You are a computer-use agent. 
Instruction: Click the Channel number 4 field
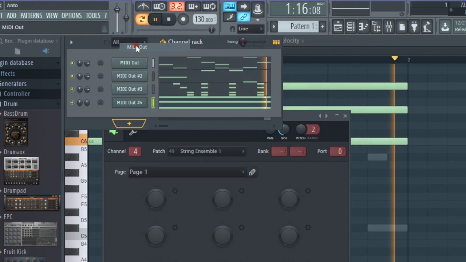pyautogui.click(x=135, y=151)
